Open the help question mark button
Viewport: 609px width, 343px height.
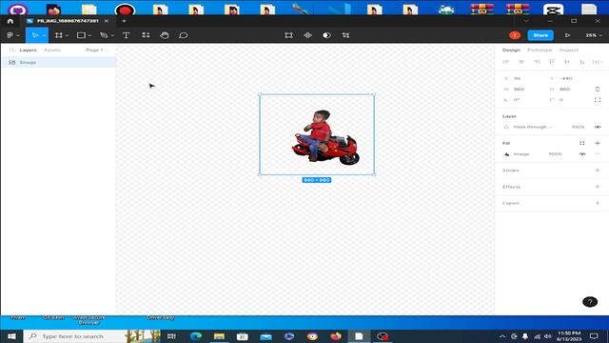point(590,302)
